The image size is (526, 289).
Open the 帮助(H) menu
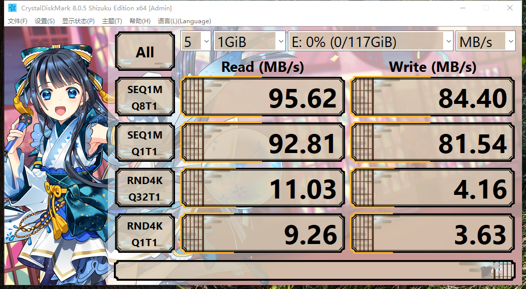(140, 21)
